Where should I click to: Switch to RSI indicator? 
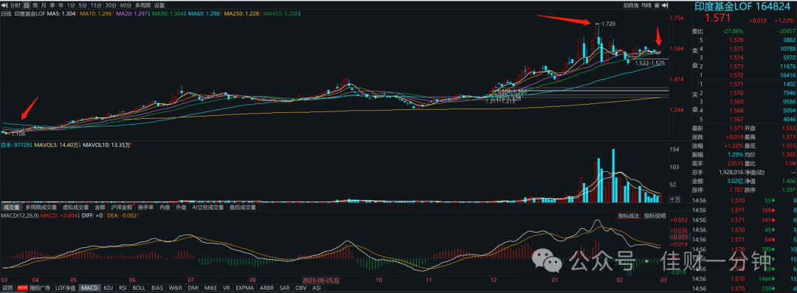pos(123,288)
